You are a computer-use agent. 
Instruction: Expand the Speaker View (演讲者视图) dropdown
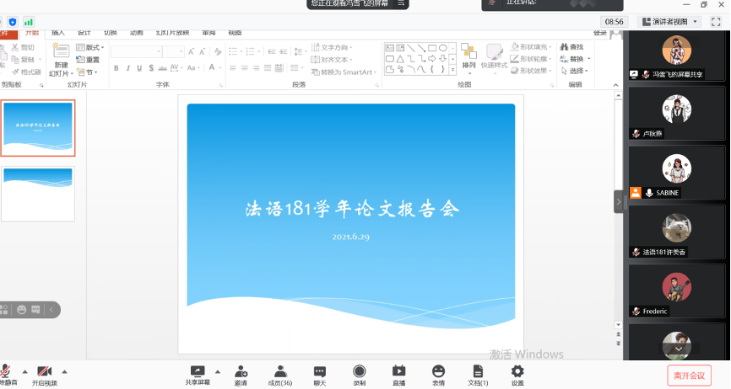[671, 22]
